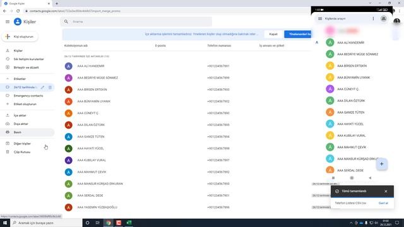The width and height of the screenshot is (404, 227).
Task: Tap AAA KUBİLAY VURAL avatar in phone list
Action: tap(330, 136)
